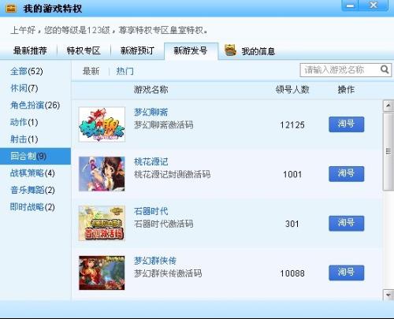Click the game name search field
This screenshot has height=319, width=394.
click(340, 70)
